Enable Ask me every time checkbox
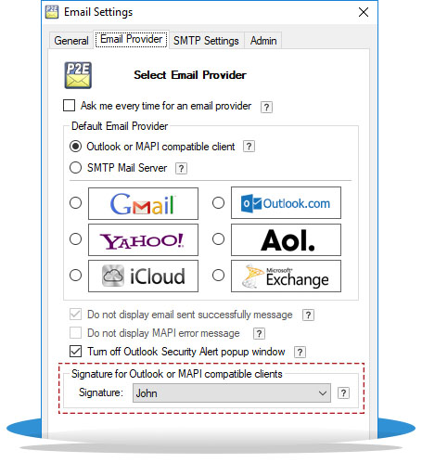 tap(69, 105)
